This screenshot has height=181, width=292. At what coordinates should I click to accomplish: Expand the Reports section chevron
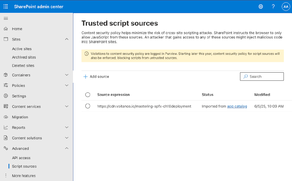click(67, 127)
